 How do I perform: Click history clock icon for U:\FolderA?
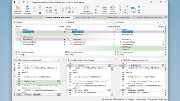[x=62, y=22]
